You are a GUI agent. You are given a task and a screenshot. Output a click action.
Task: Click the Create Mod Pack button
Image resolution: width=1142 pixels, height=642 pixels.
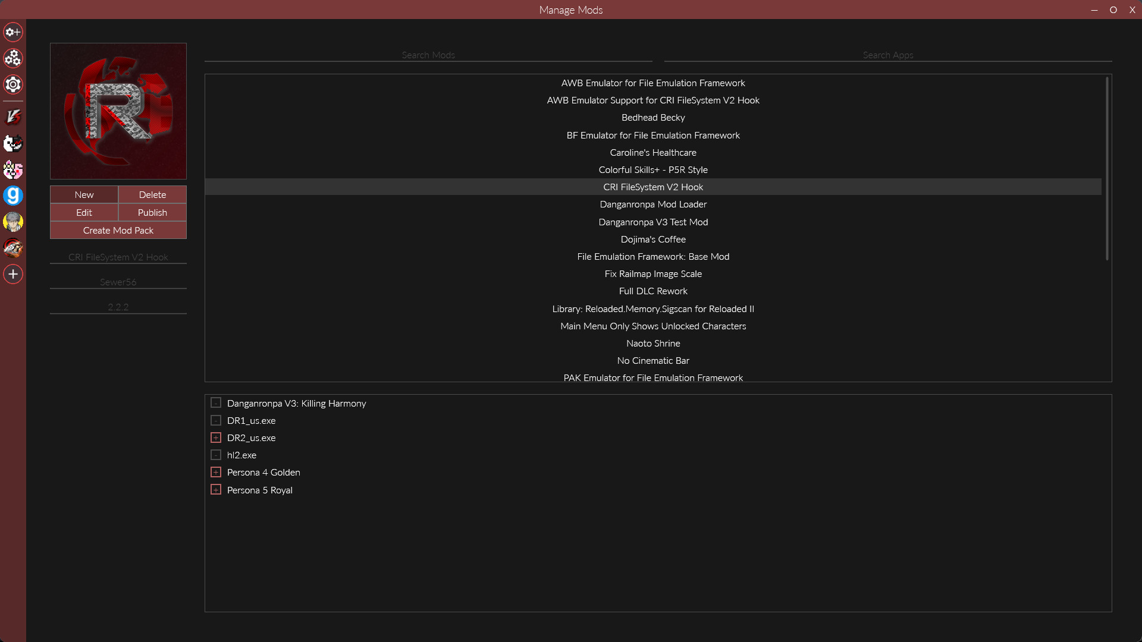tap(118, 231)
